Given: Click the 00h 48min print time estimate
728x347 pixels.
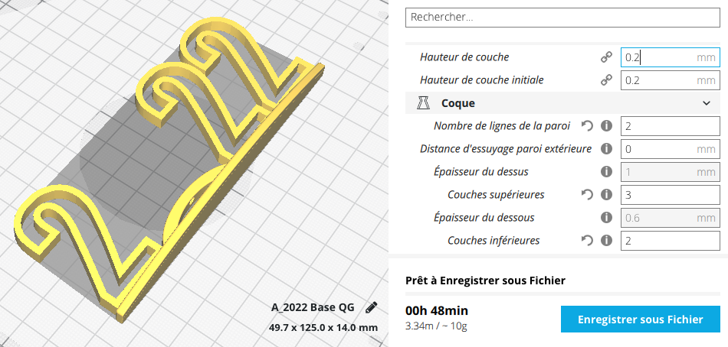Looking at the screenshot, I should [437, 310].
